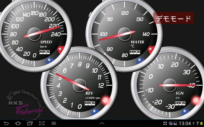Select the SPEED km/h gauge label
This screenshot has width=204, height=127.
pos(46,44)
